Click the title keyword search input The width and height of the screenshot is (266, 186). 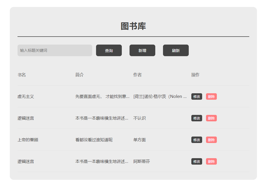(x=55, y=50)
